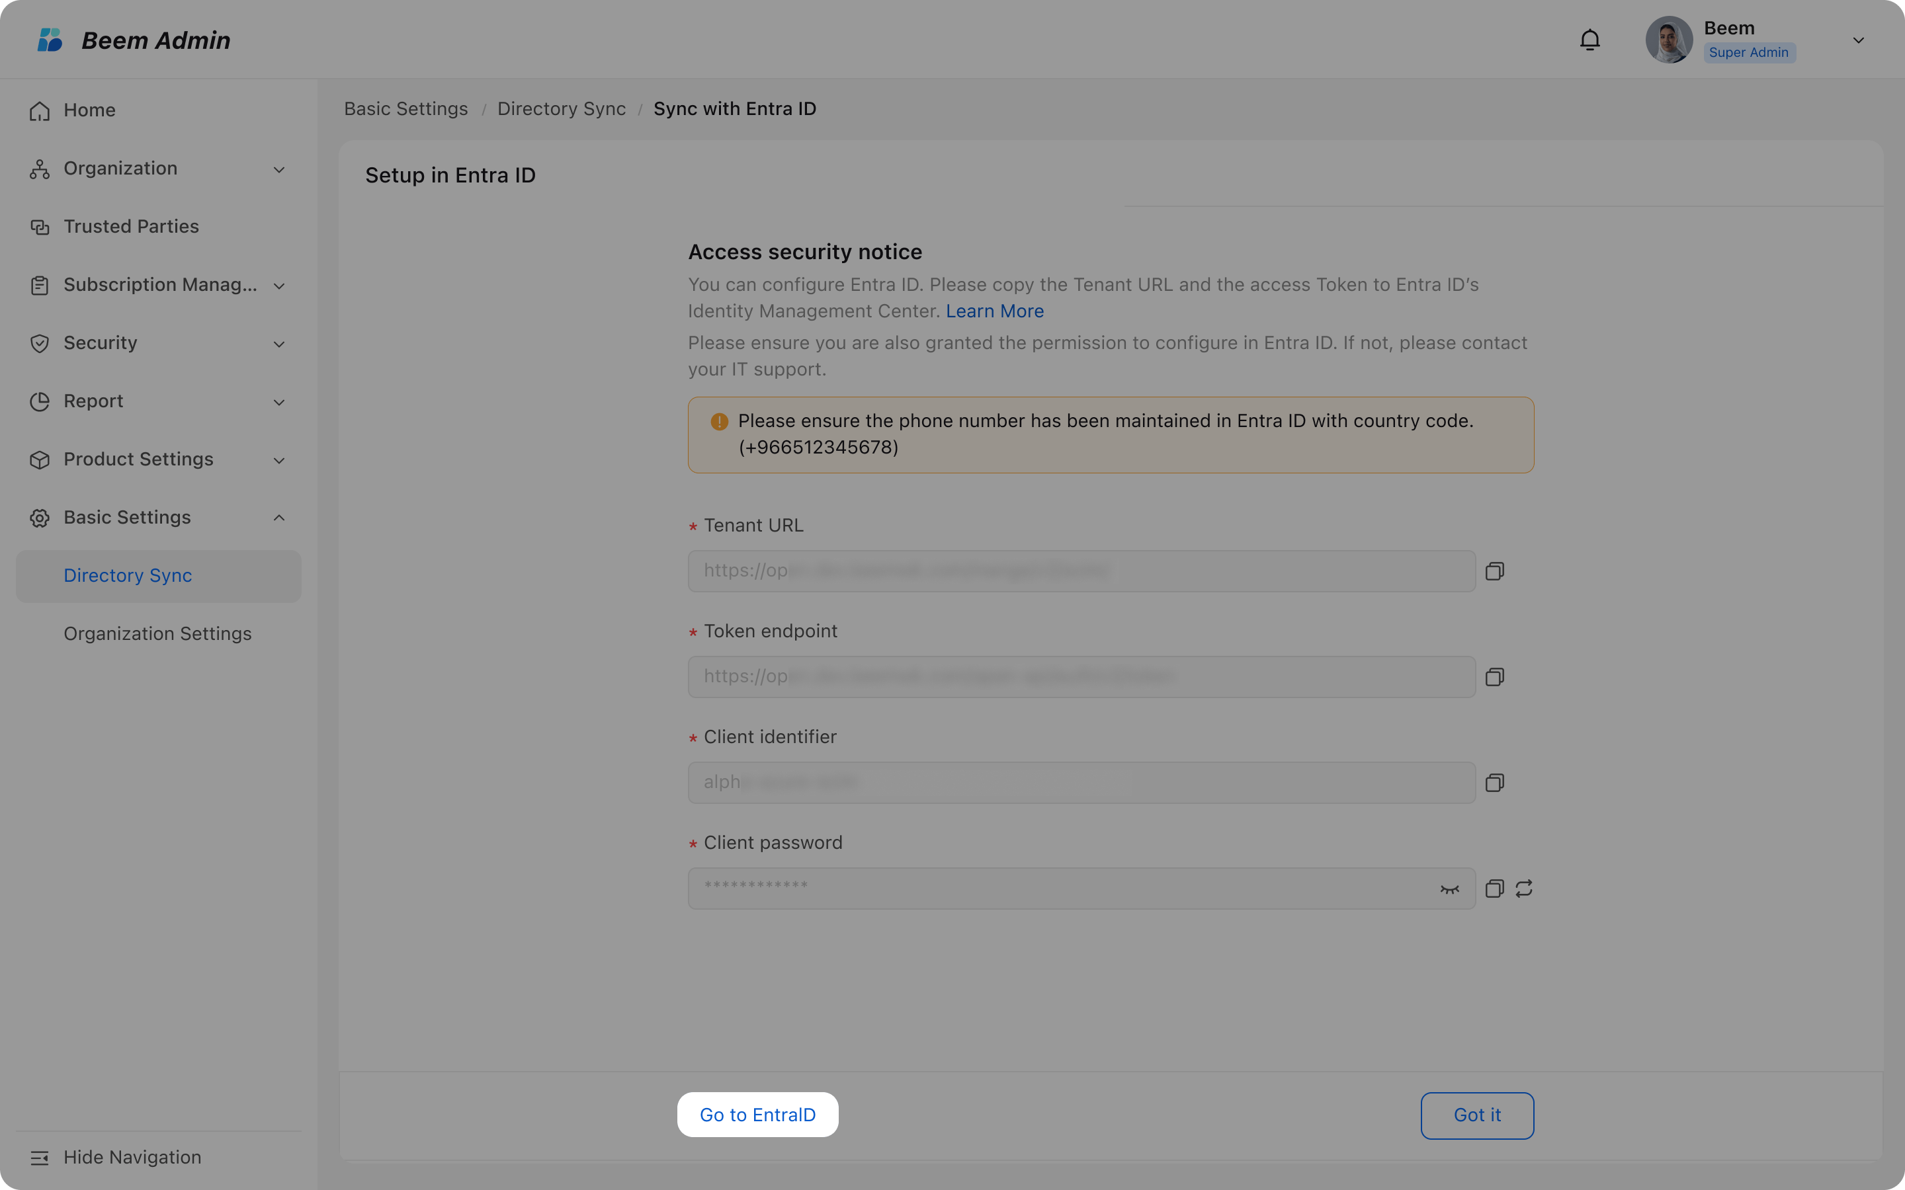
Task: Click Basic Settings in the breadcrumb
Action: pyautogui.click(x=405, y=109)
